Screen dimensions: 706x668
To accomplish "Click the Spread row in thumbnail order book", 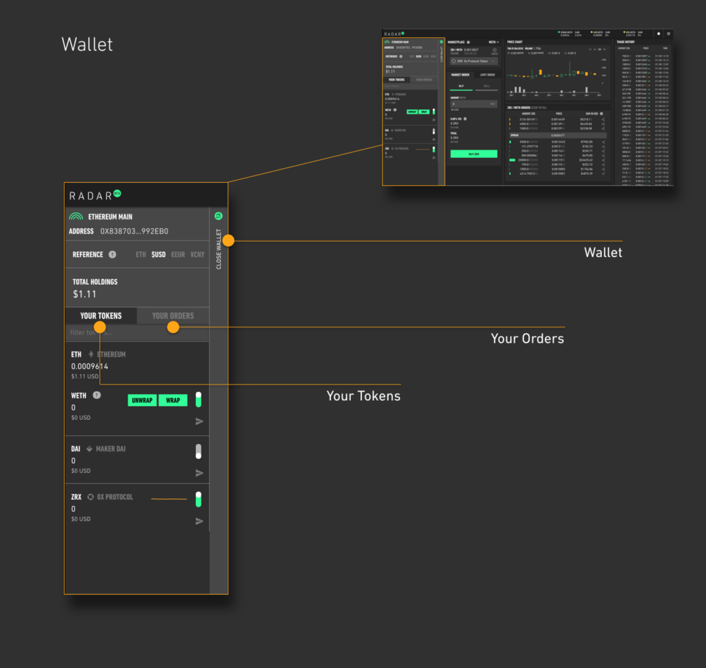I will [x=557, y=135].
